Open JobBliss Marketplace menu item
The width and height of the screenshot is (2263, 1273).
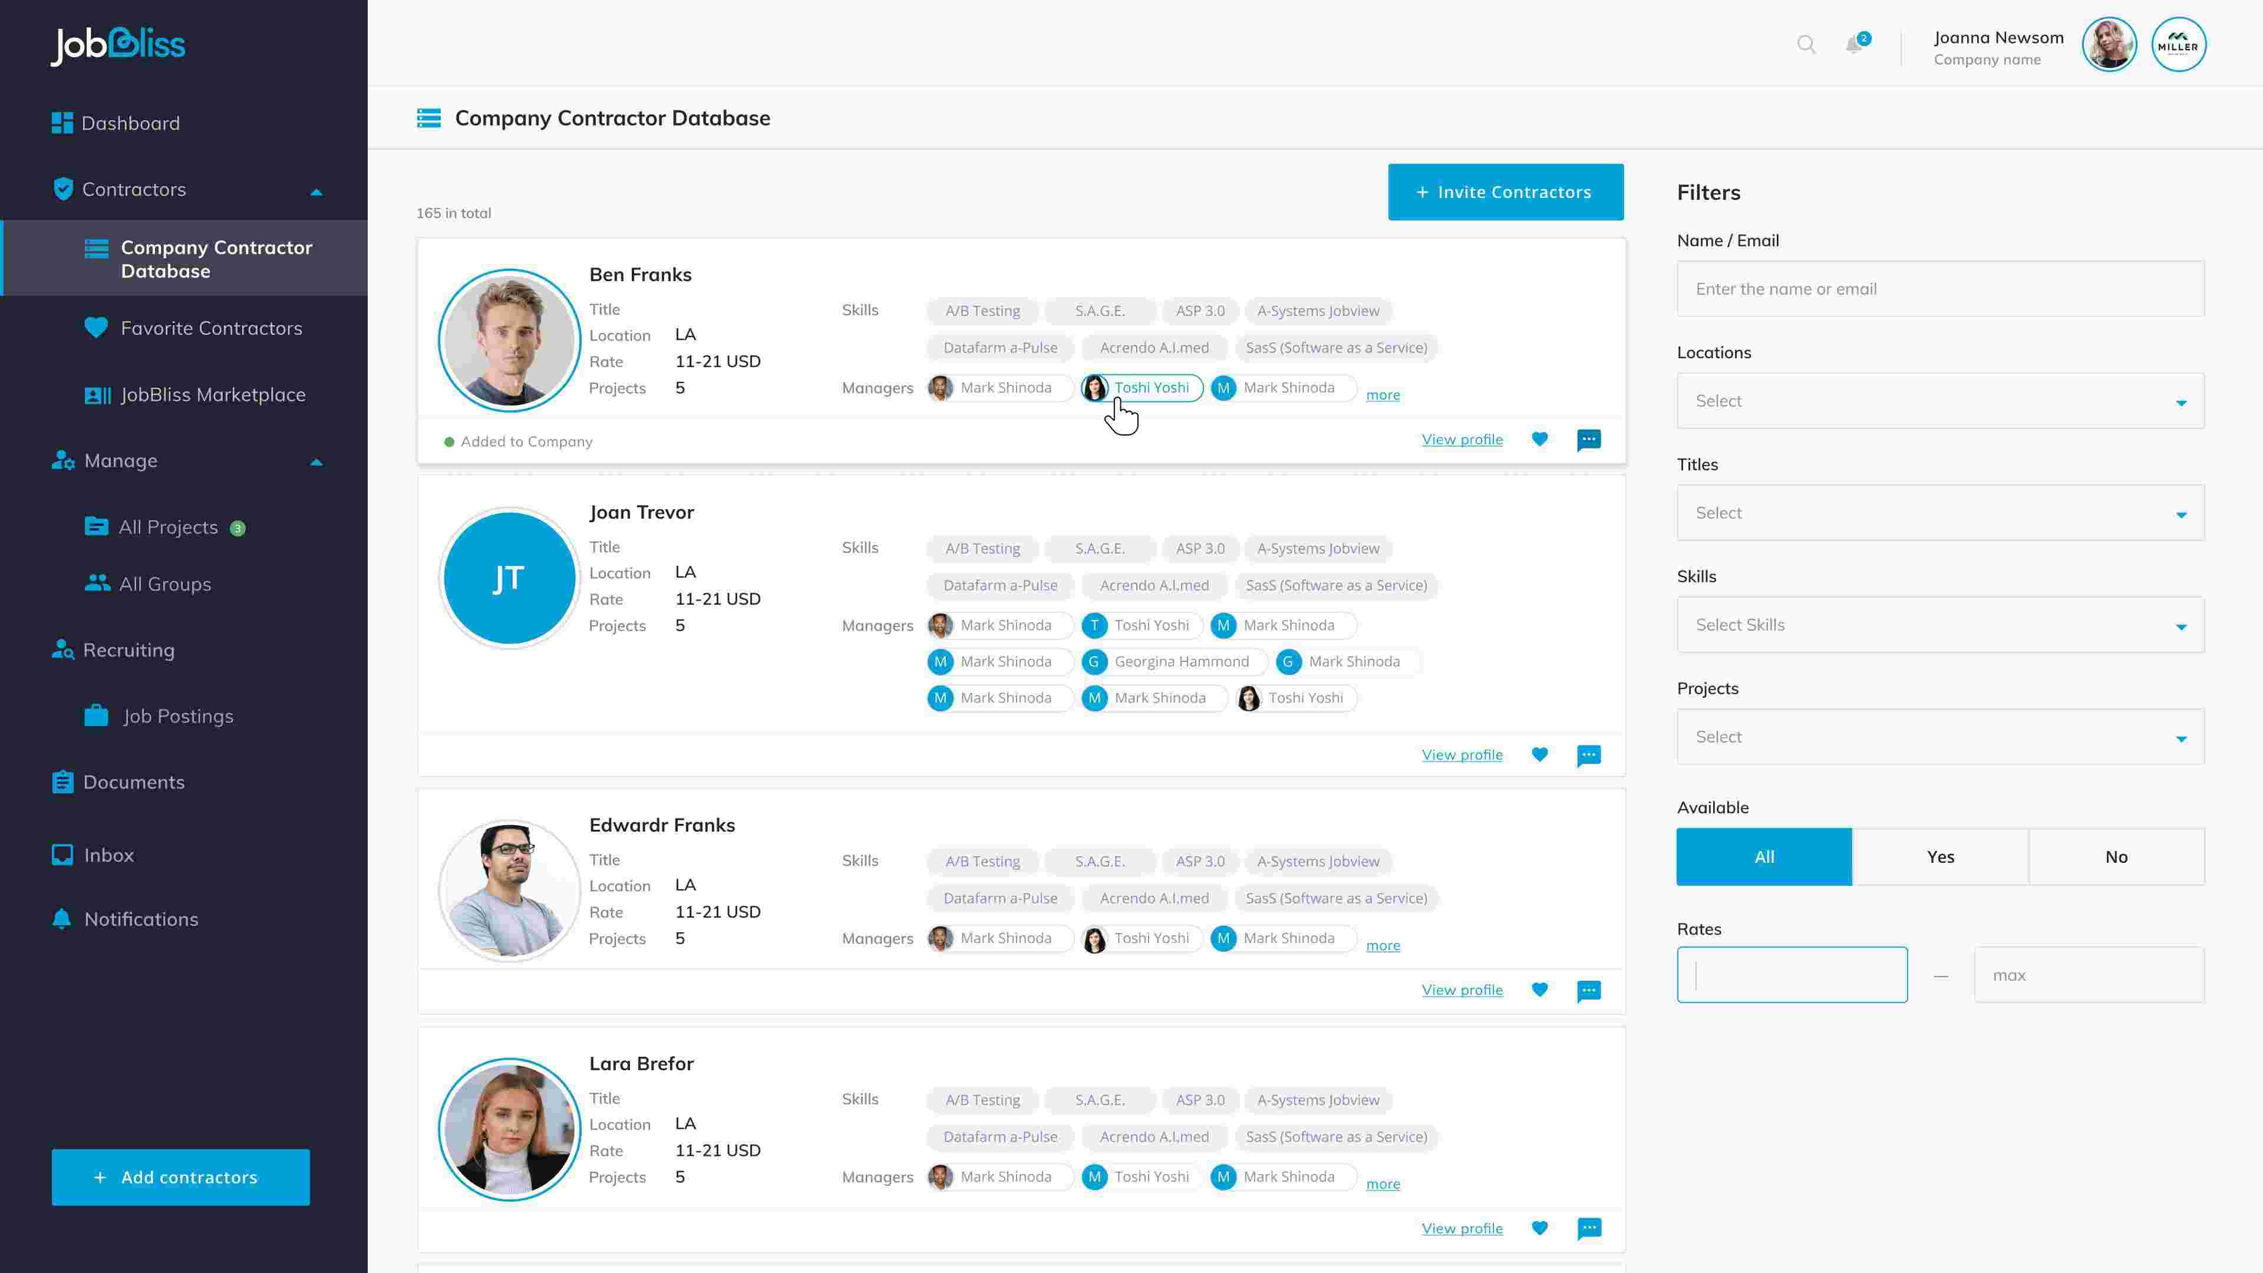[213, 395]
